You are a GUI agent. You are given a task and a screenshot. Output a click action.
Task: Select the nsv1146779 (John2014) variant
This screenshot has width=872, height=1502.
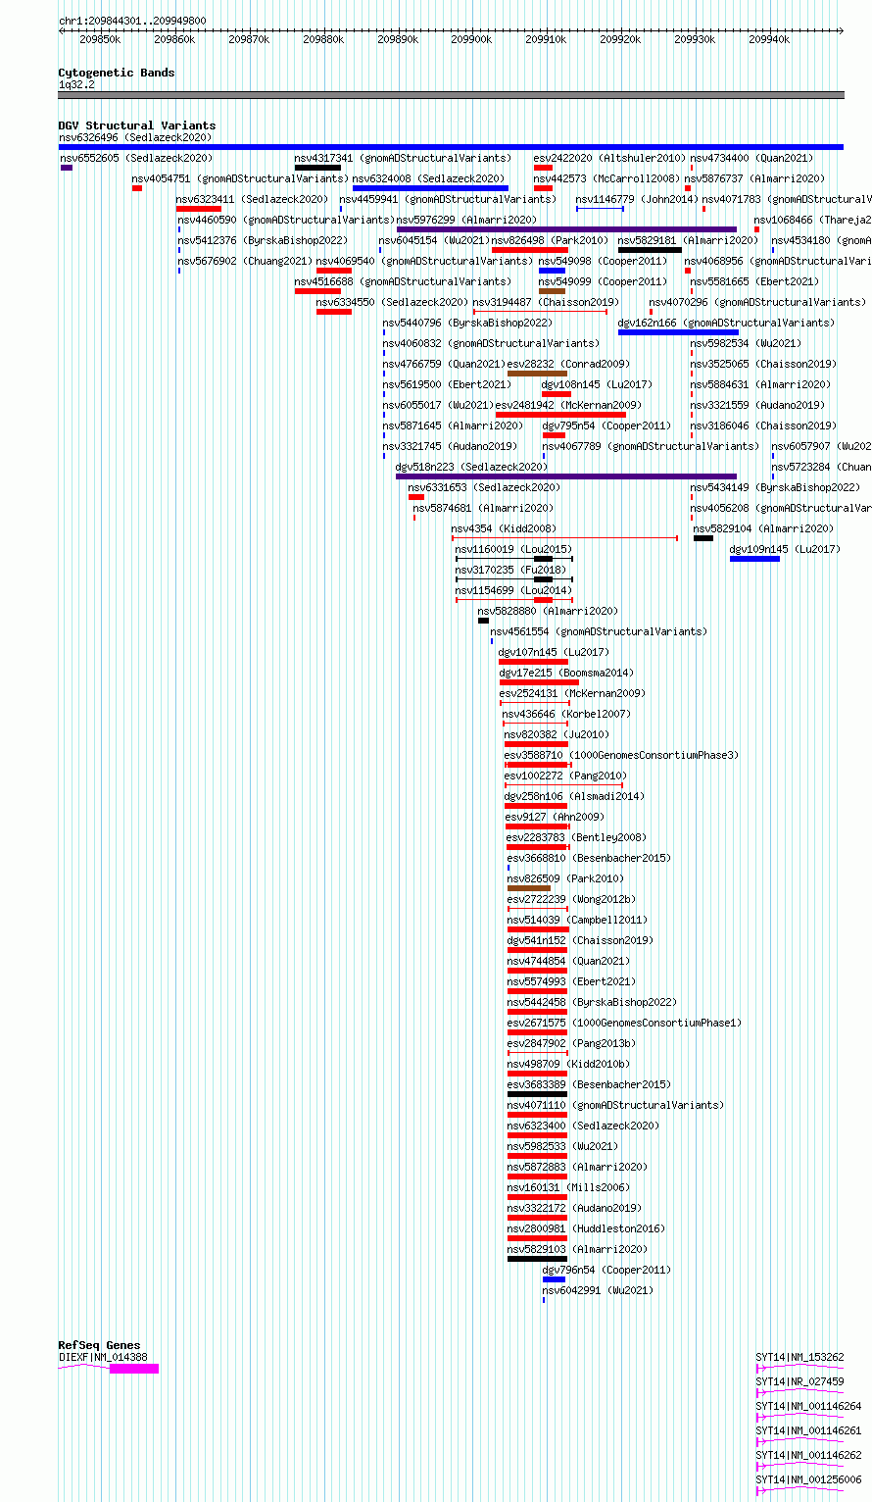[637, 199]
